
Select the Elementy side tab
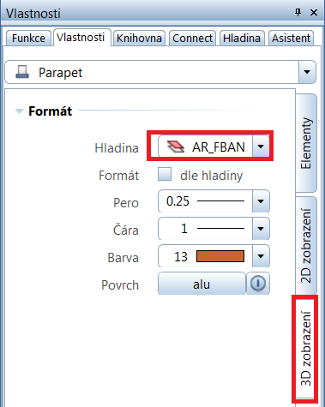[306, 143]
